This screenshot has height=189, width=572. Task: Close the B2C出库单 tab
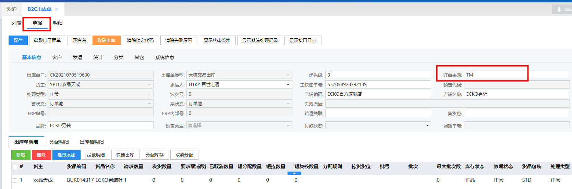(57, 9)
